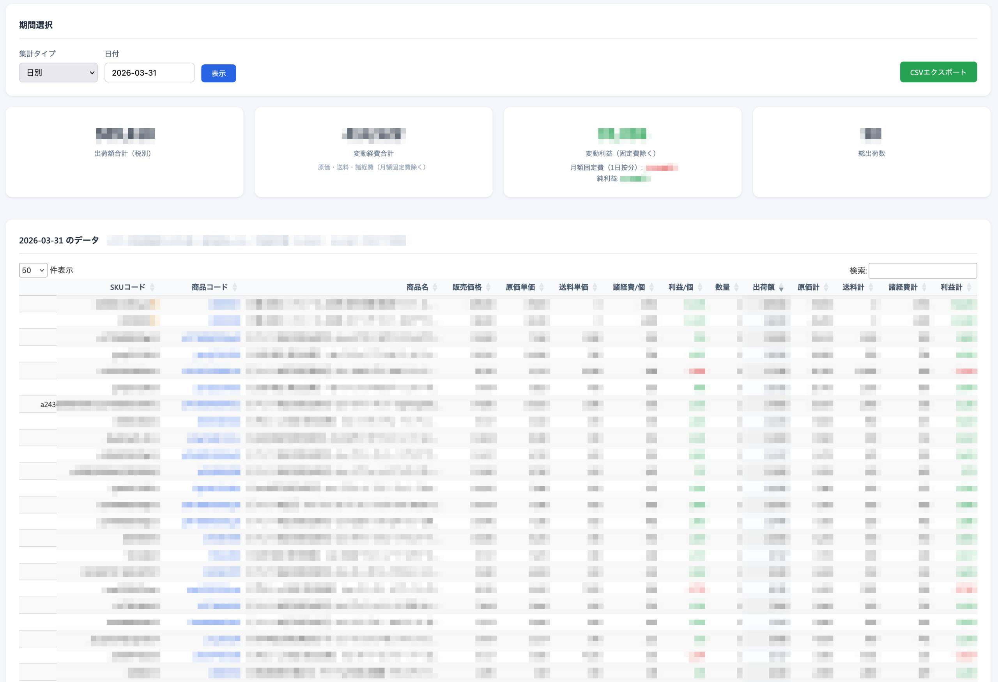Click the green CSVエクスポート button
998x682 pixels.
(x=938, y=72)
